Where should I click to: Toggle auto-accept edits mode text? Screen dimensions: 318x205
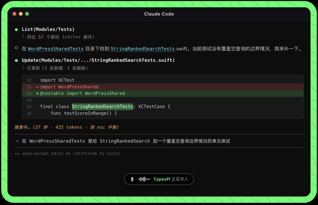pos(71,153)
